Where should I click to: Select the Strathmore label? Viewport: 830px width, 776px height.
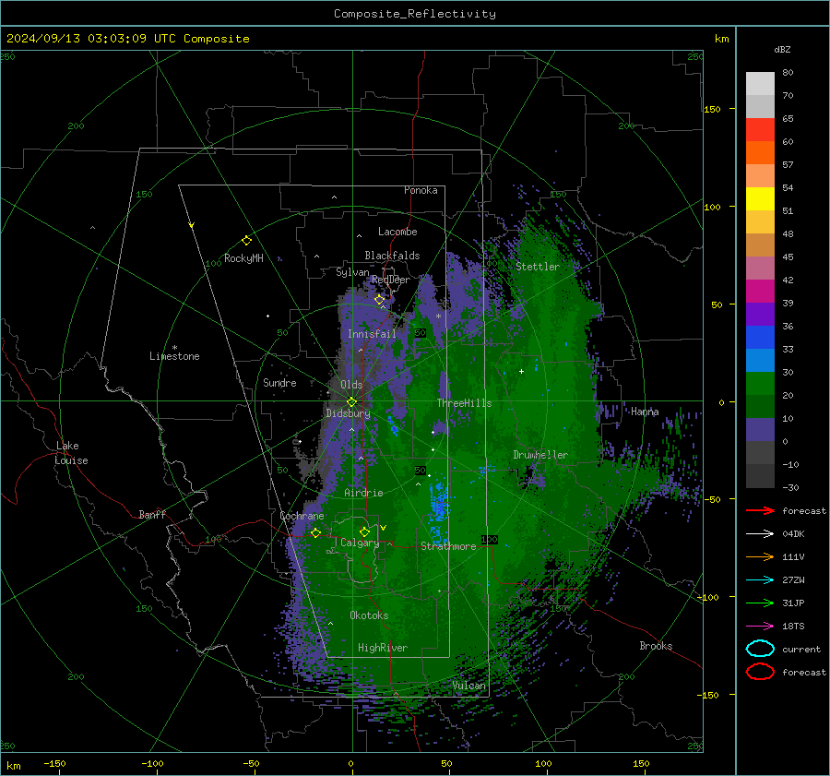click(448, 546)
